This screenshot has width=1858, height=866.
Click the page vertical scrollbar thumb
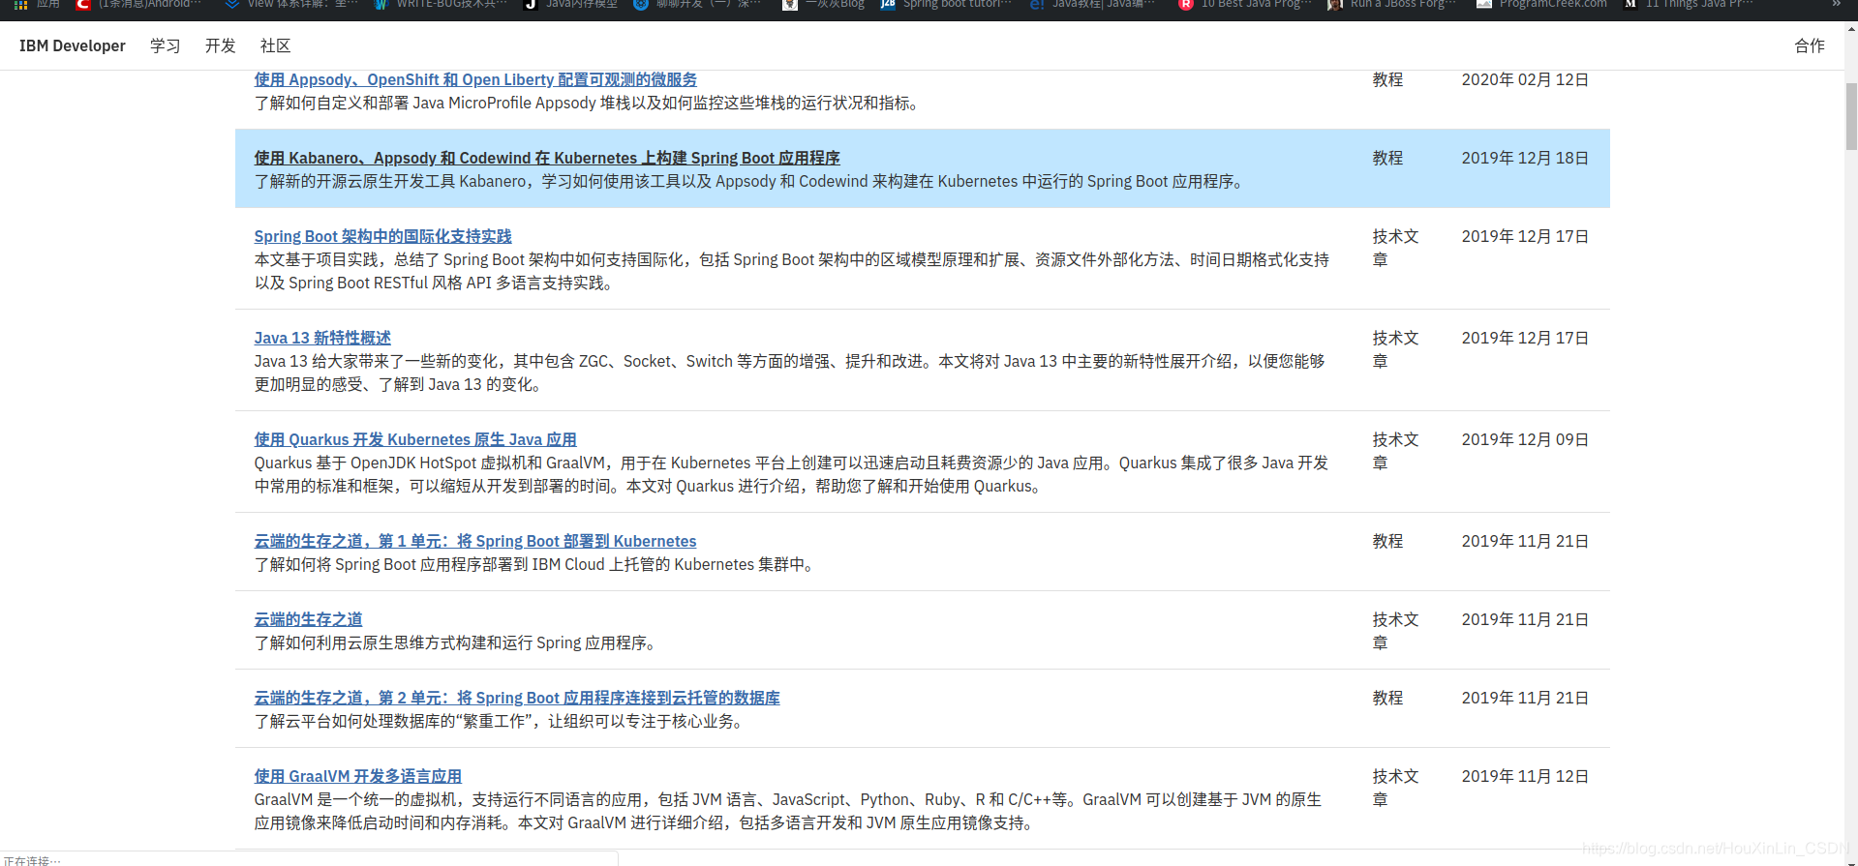[x=1851, y=116]
